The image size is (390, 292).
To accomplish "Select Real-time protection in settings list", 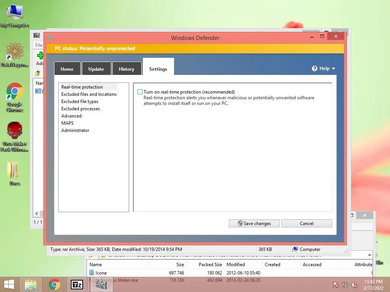I will pos(82,87).
